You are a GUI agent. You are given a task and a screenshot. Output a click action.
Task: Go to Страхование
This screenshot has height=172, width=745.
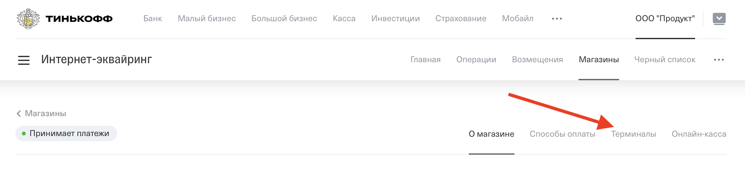pos(461,19)
